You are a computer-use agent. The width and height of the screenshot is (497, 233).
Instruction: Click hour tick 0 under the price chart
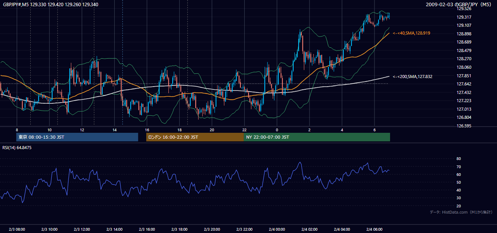(x=277, y=130)
